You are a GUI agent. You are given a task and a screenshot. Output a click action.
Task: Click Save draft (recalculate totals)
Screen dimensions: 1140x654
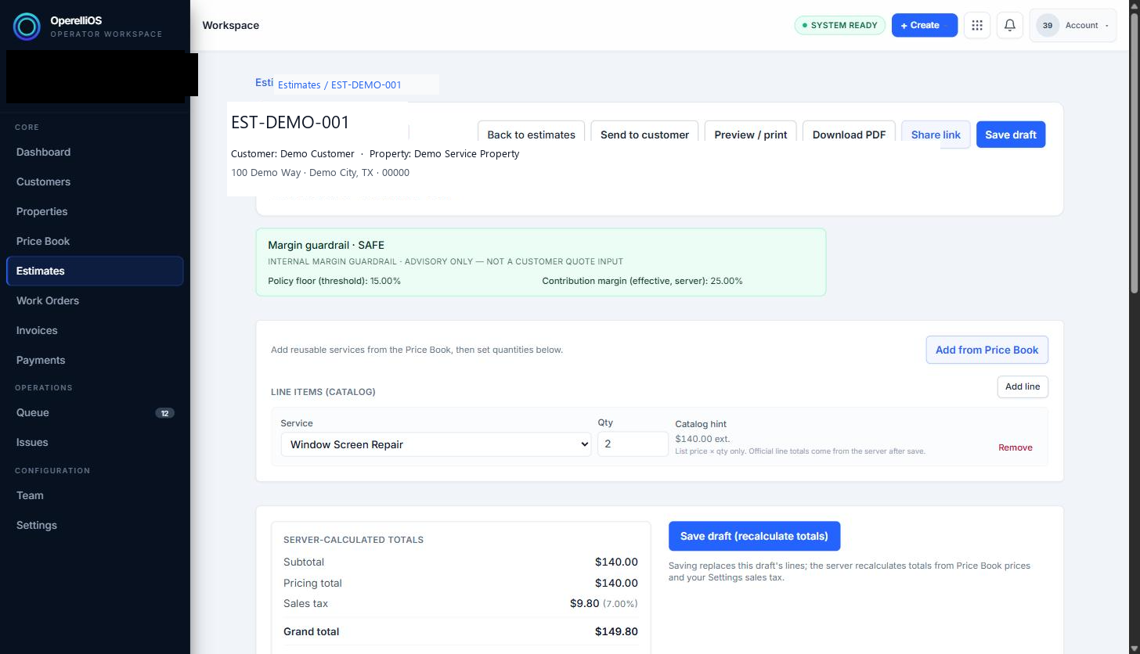(754, 536)
